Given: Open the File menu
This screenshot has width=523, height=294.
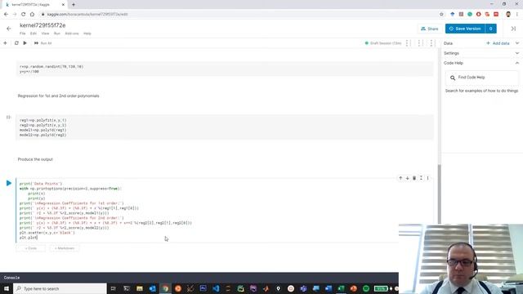Looking at the screenshot, I should pyautogui.click(x=22, y=33).
